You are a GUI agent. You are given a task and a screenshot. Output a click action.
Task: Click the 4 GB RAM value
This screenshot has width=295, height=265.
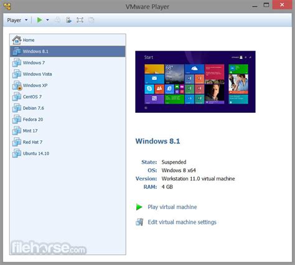pos(167,187)
